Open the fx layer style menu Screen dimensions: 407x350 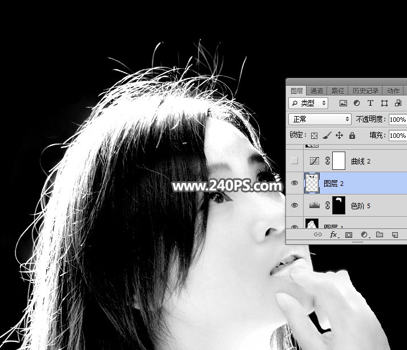coord(334,235)
